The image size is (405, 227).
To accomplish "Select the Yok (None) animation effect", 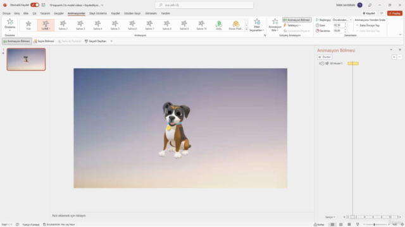I will click(x=28, y=25).
